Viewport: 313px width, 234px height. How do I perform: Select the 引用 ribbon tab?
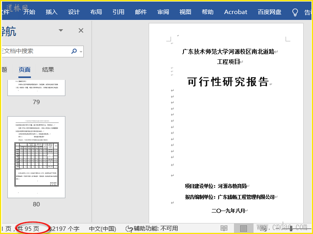[x=119, y=12]
